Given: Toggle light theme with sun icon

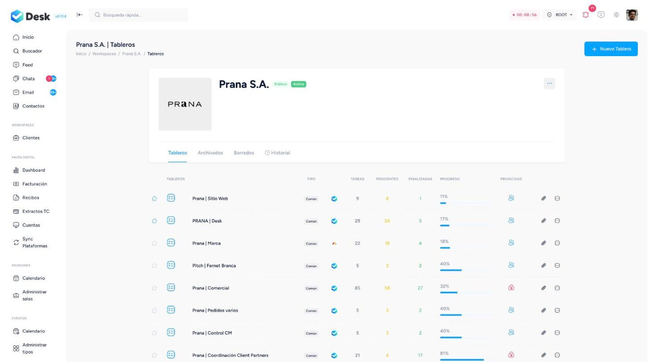Looking at the screenshot, I should [616, 14].
